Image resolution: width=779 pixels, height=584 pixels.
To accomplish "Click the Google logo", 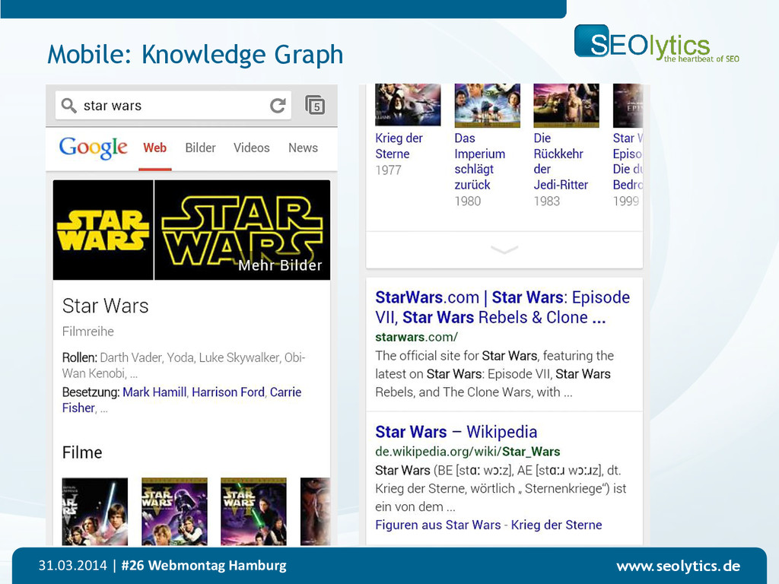I will point(93,148).
